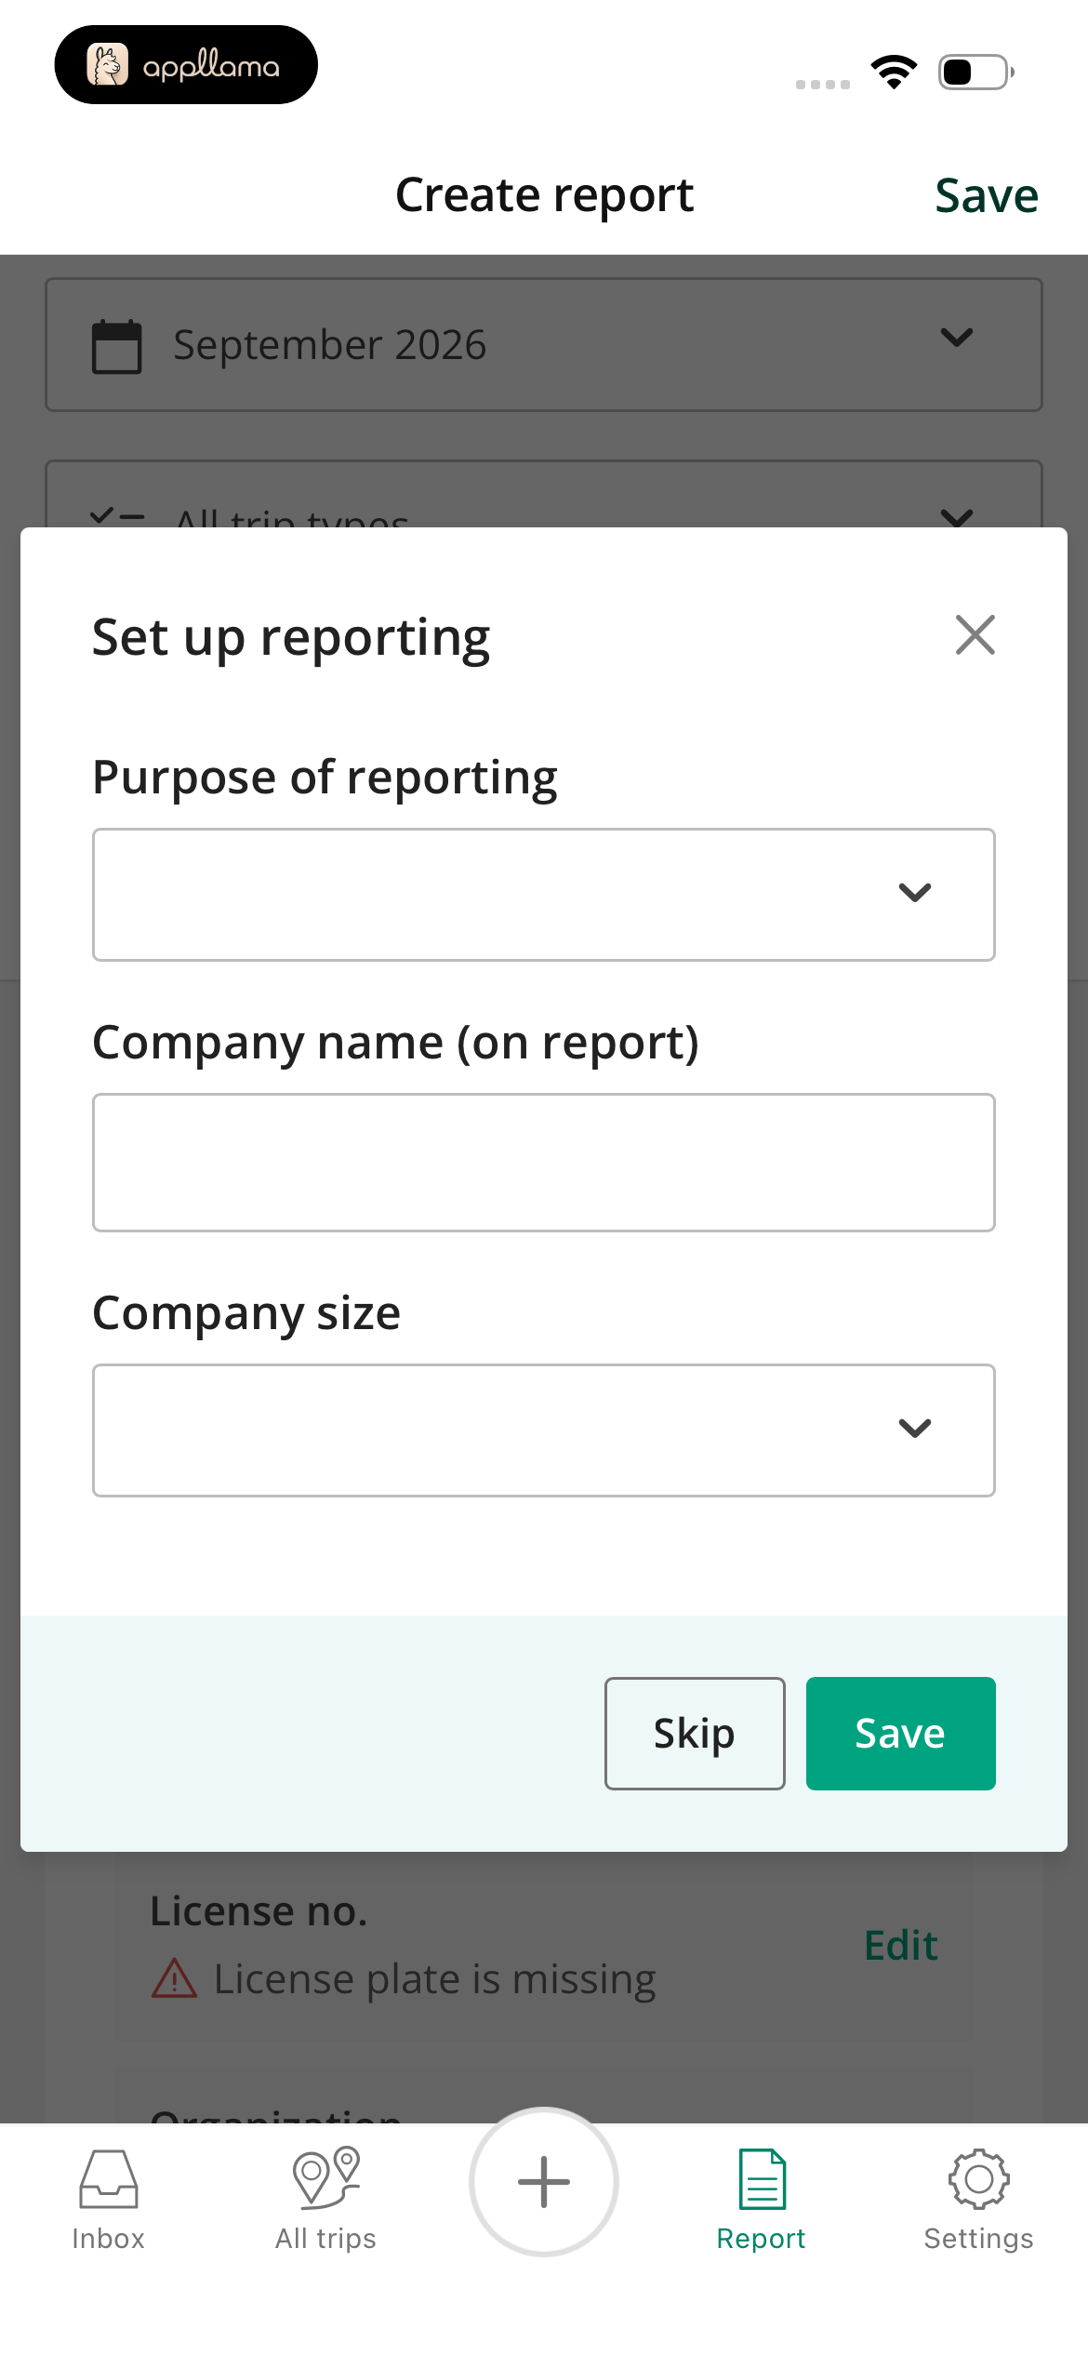Tap the Skip button

point(695,1734)
